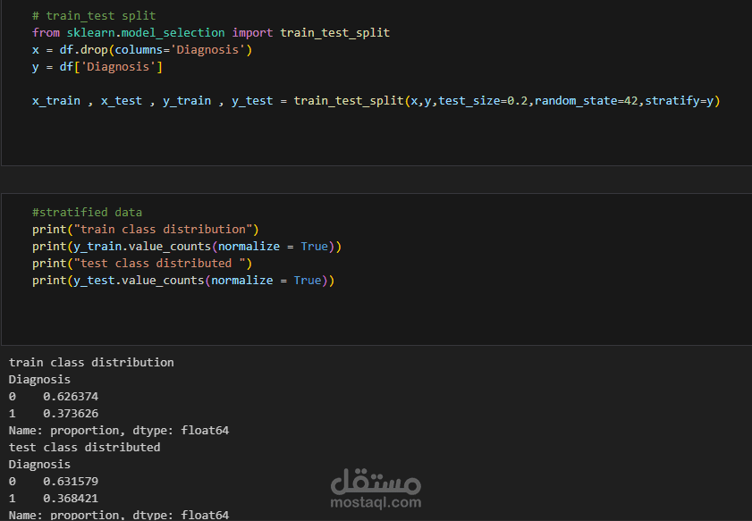Click print("test class distributed ") line
The width and height of the screenshot is (752, 521).
point(142,263)
